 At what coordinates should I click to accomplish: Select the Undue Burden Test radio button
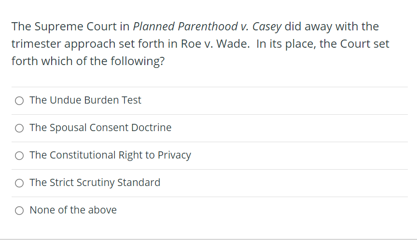tap(19, 101)
